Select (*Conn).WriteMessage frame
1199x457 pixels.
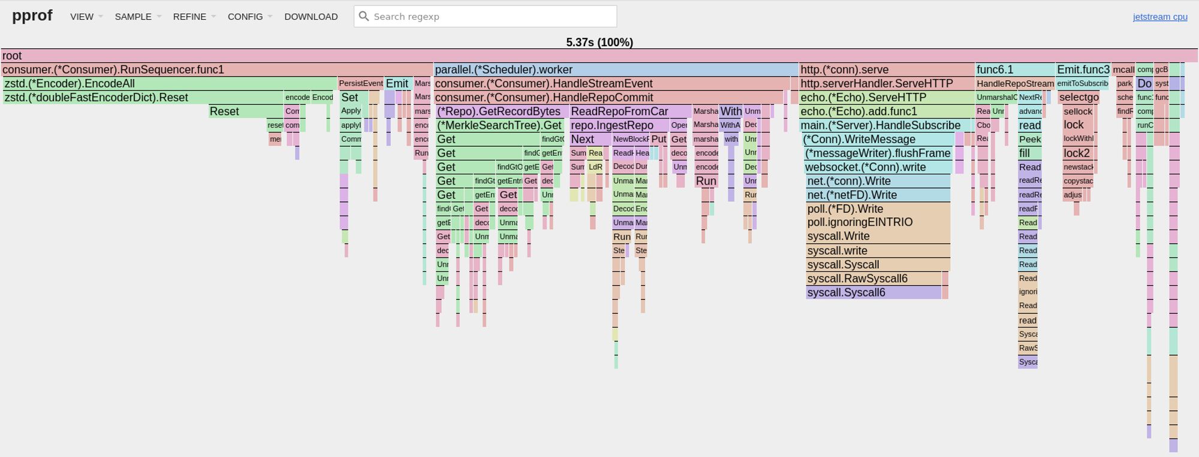pyautogui.click(x=878, y=139)
